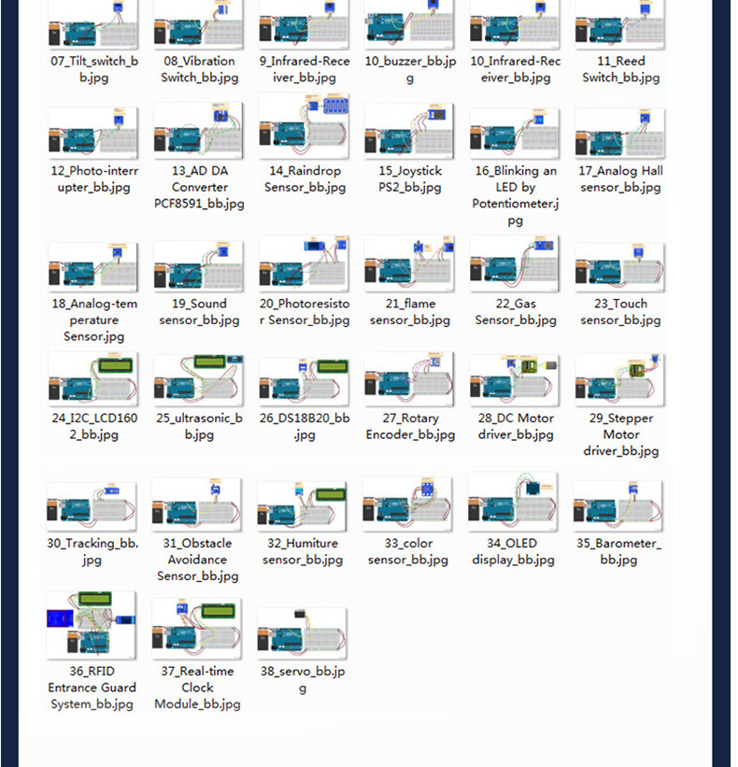Select the 10_buzzer_bb.jpg thumbnail

pyautogui.click(x=409, y=24)
